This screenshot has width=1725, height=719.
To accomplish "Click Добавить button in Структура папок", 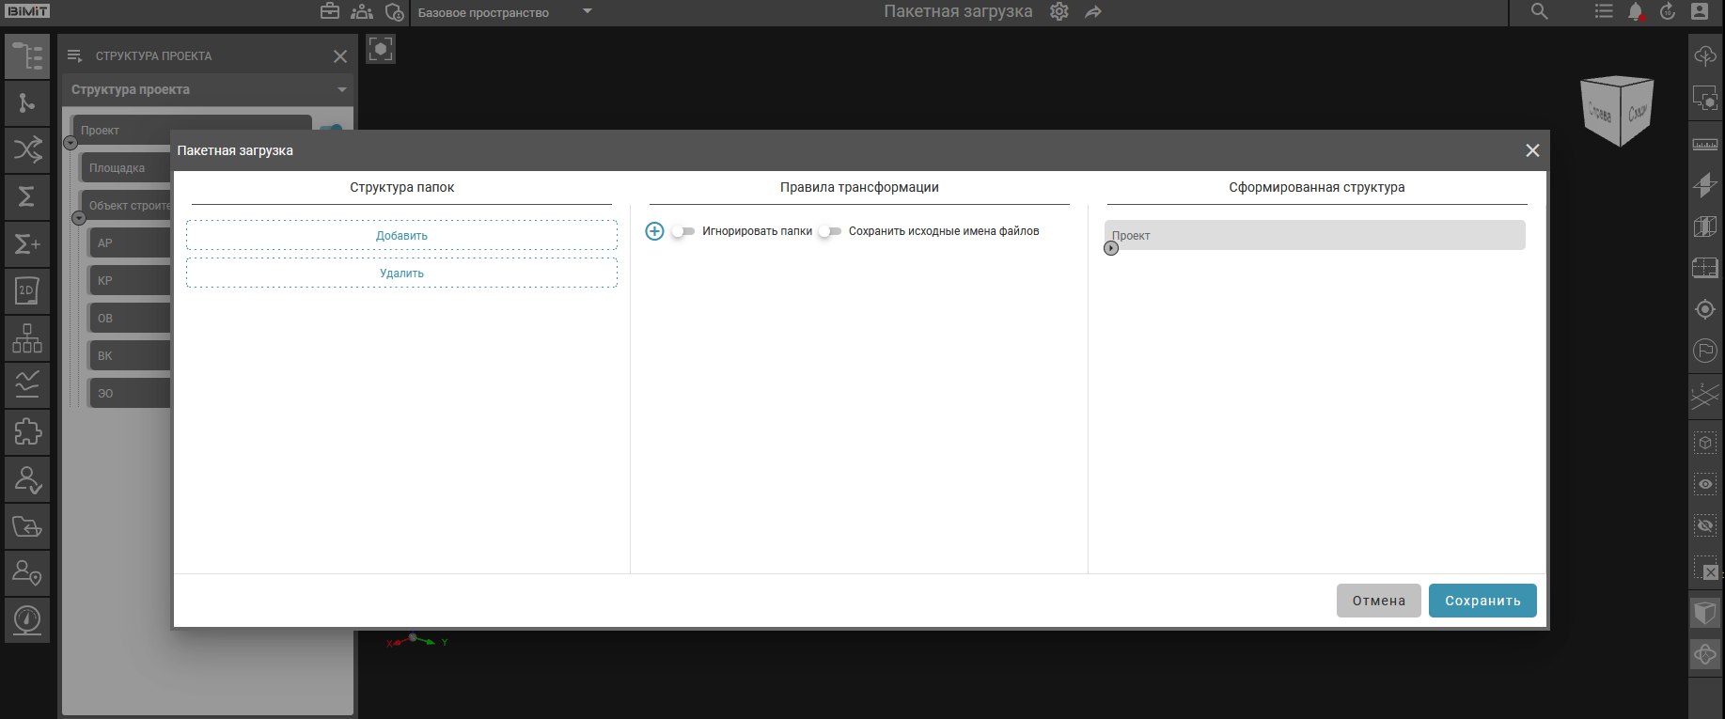I will coord(401,236).
